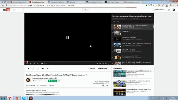Switch to the dialogs tab
The width and height of the screenshot is (178, 100).
tap(76, 2)
